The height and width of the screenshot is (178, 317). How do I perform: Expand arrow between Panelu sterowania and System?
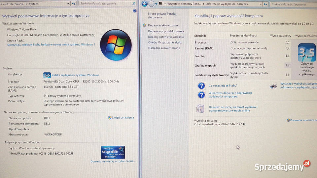[x=26, y=4]
